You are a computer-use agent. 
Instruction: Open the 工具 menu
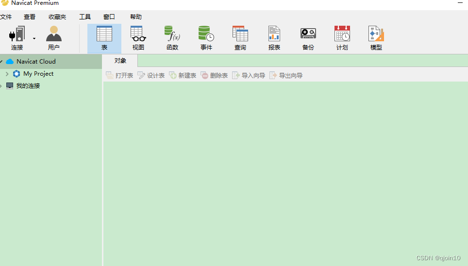click(x=85, y=17)
